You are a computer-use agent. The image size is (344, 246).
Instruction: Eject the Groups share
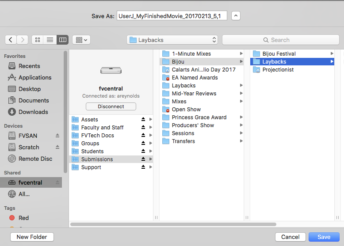tap(143, 143)
